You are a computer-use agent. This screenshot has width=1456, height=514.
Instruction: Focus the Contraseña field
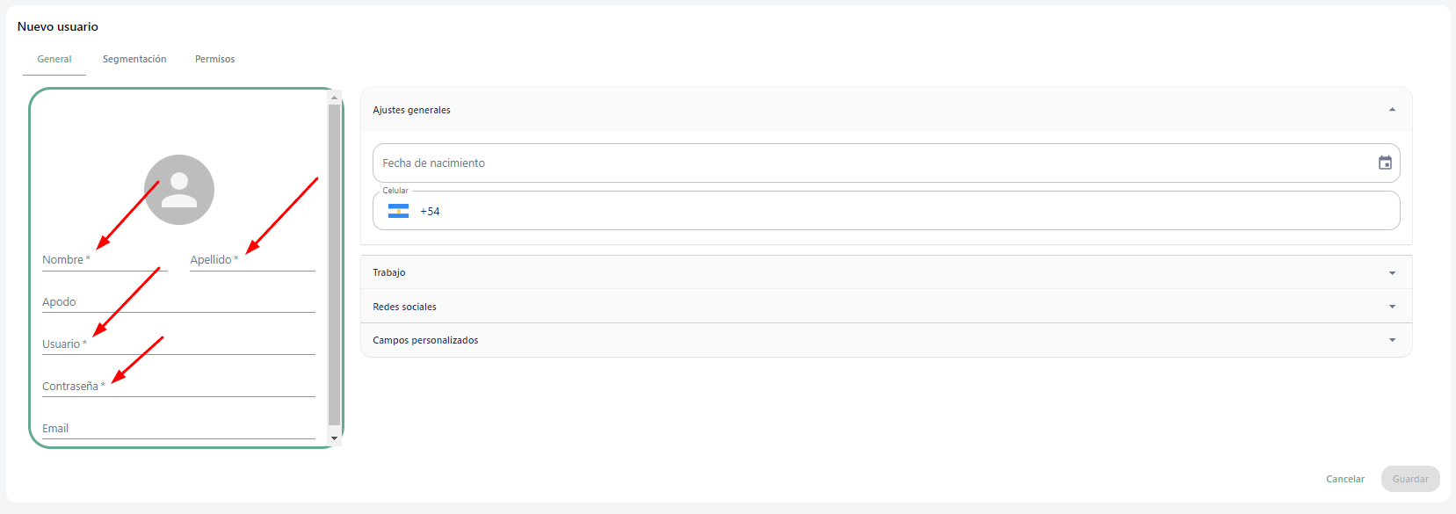[x=178, y=386]
